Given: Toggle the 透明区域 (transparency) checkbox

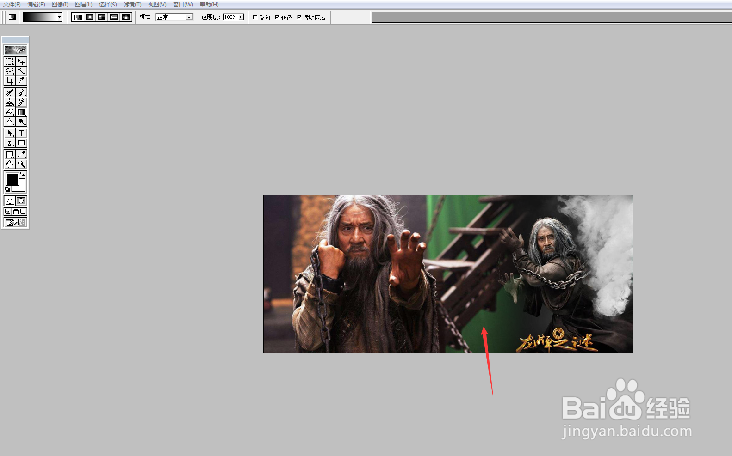Looking at the screenshot, I should point(299,17).
